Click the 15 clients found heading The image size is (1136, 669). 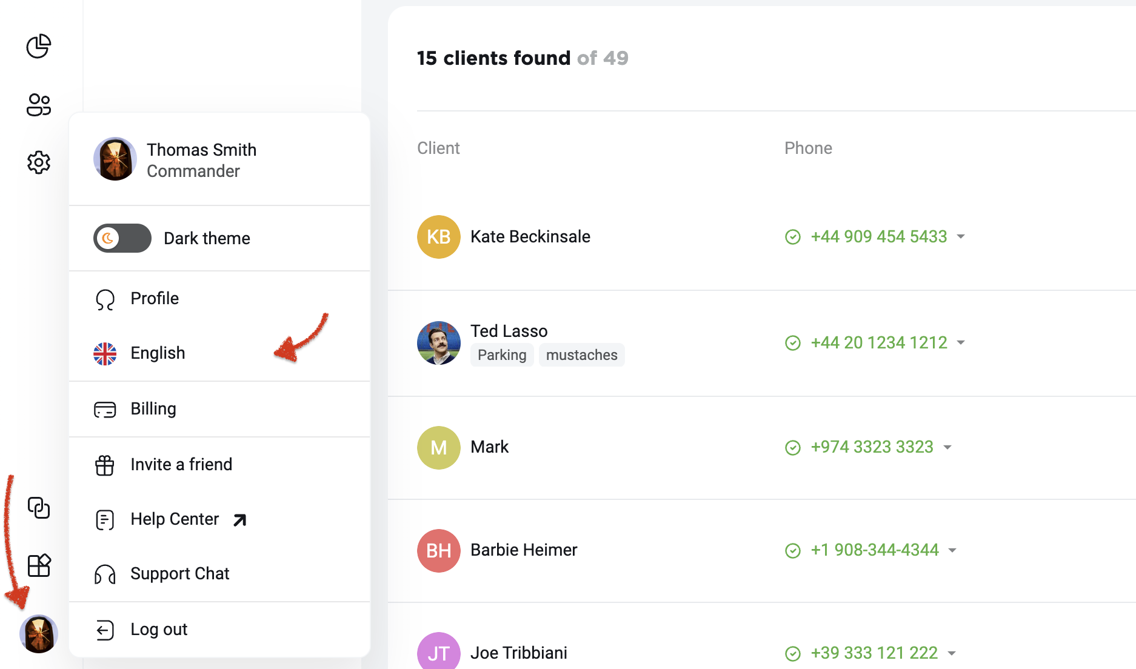coord(494,58)
